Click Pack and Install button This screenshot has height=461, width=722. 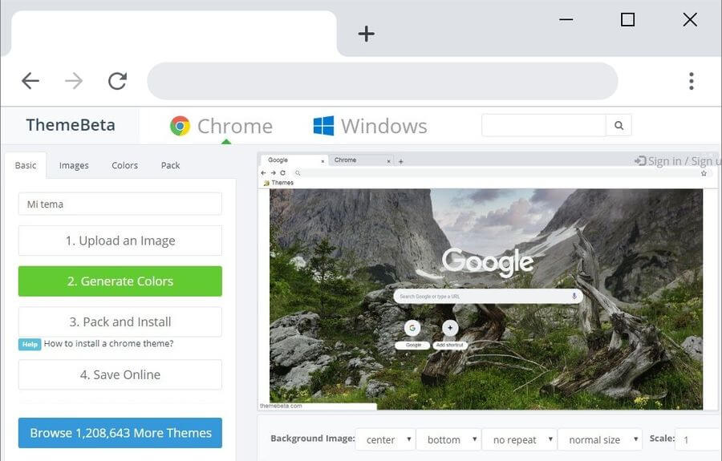tap(120, 321)
